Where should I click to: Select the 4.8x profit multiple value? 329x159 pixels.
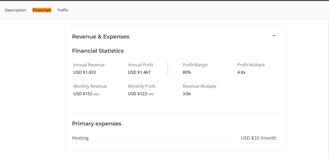(241, 72)
